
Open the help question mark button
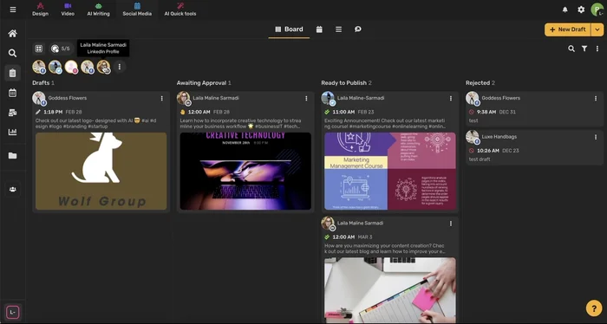(593, 308)
